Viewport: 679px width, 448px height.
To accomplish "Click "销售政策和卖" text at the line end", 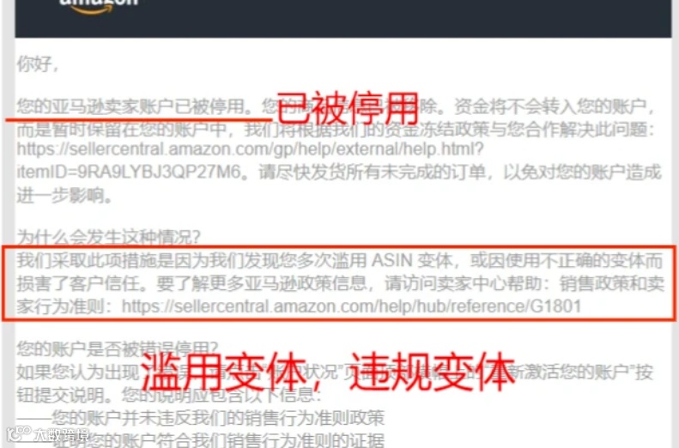I will 611,283.
